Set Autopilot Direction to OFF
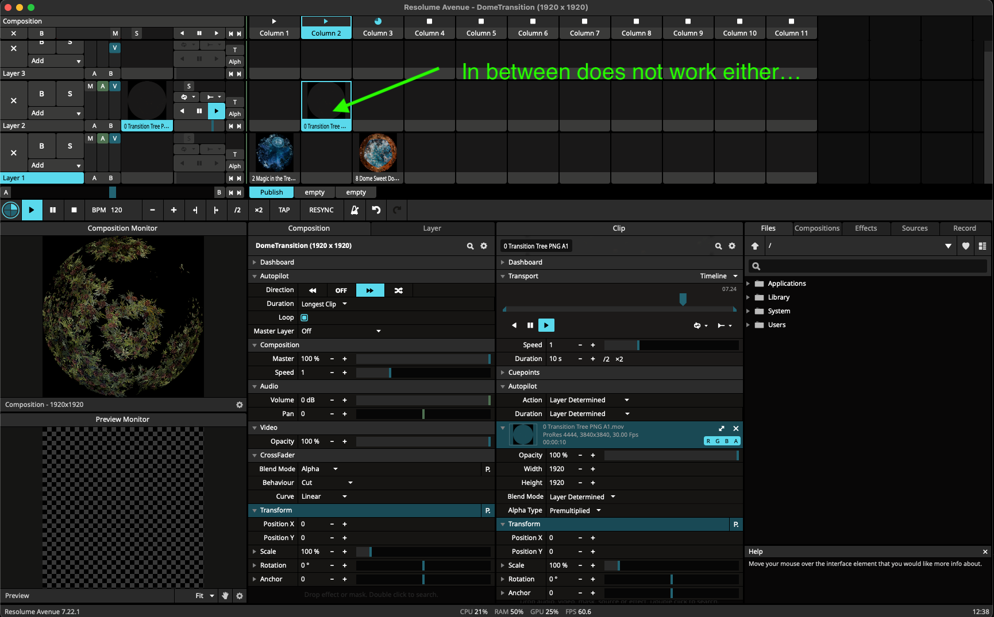 [x=341, y=290]
